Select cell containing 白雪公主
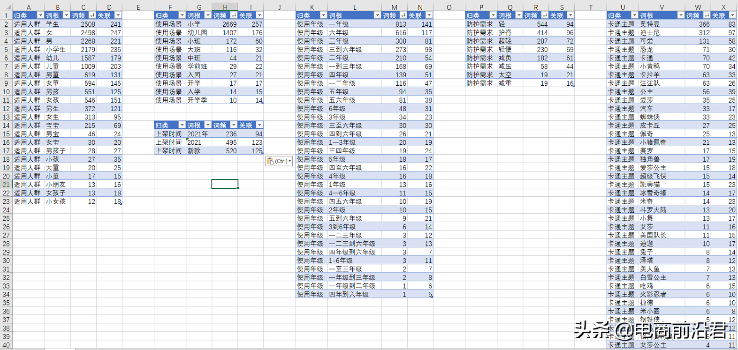The height and width of the screenshot is (350, 738). 662,277
